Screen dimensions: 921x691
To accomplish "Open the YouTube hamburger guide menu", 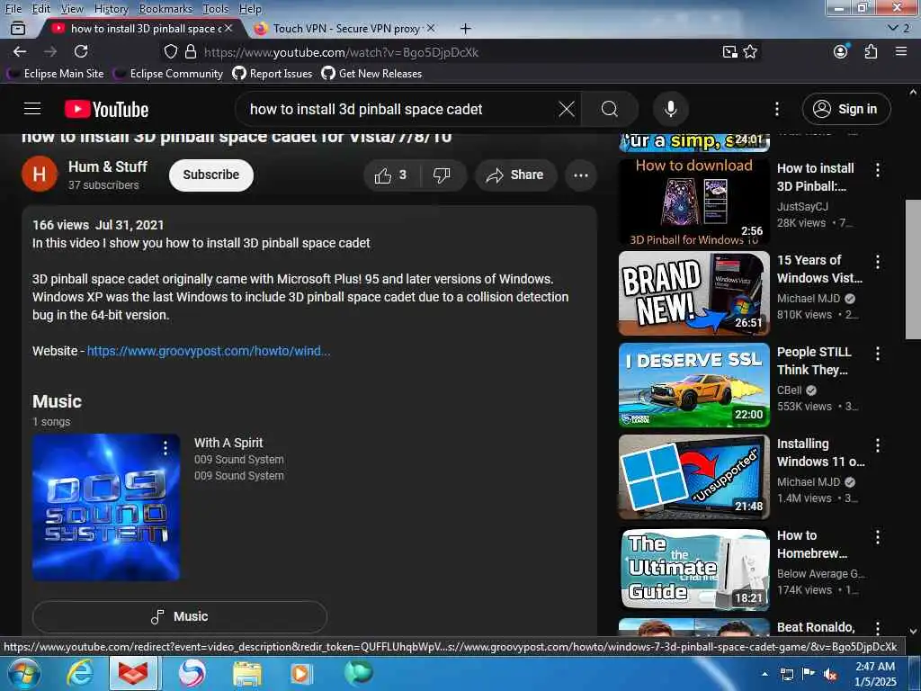I will coord(32,109).
